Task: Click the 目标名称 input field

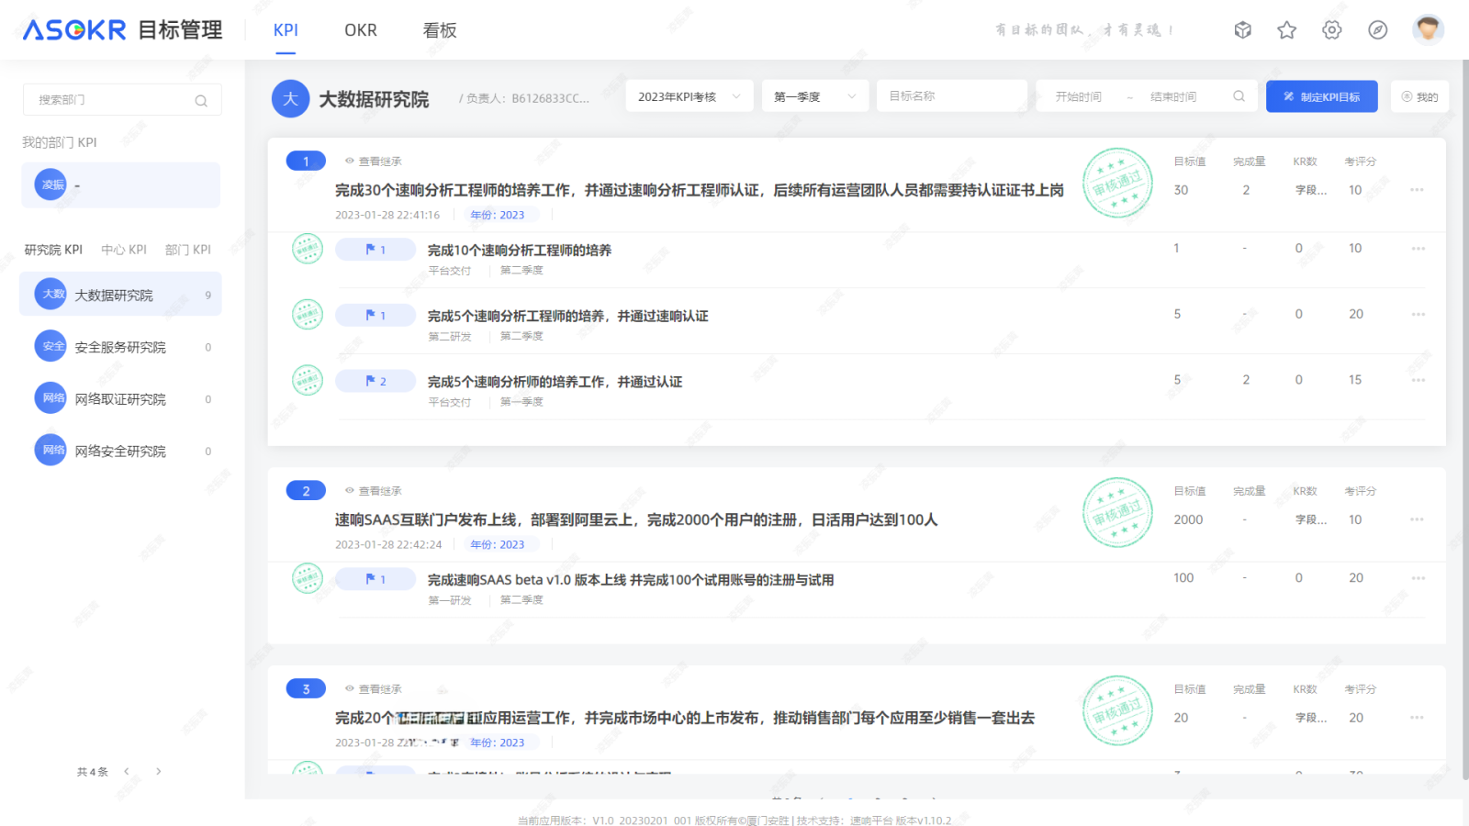Action: point(951,96)
